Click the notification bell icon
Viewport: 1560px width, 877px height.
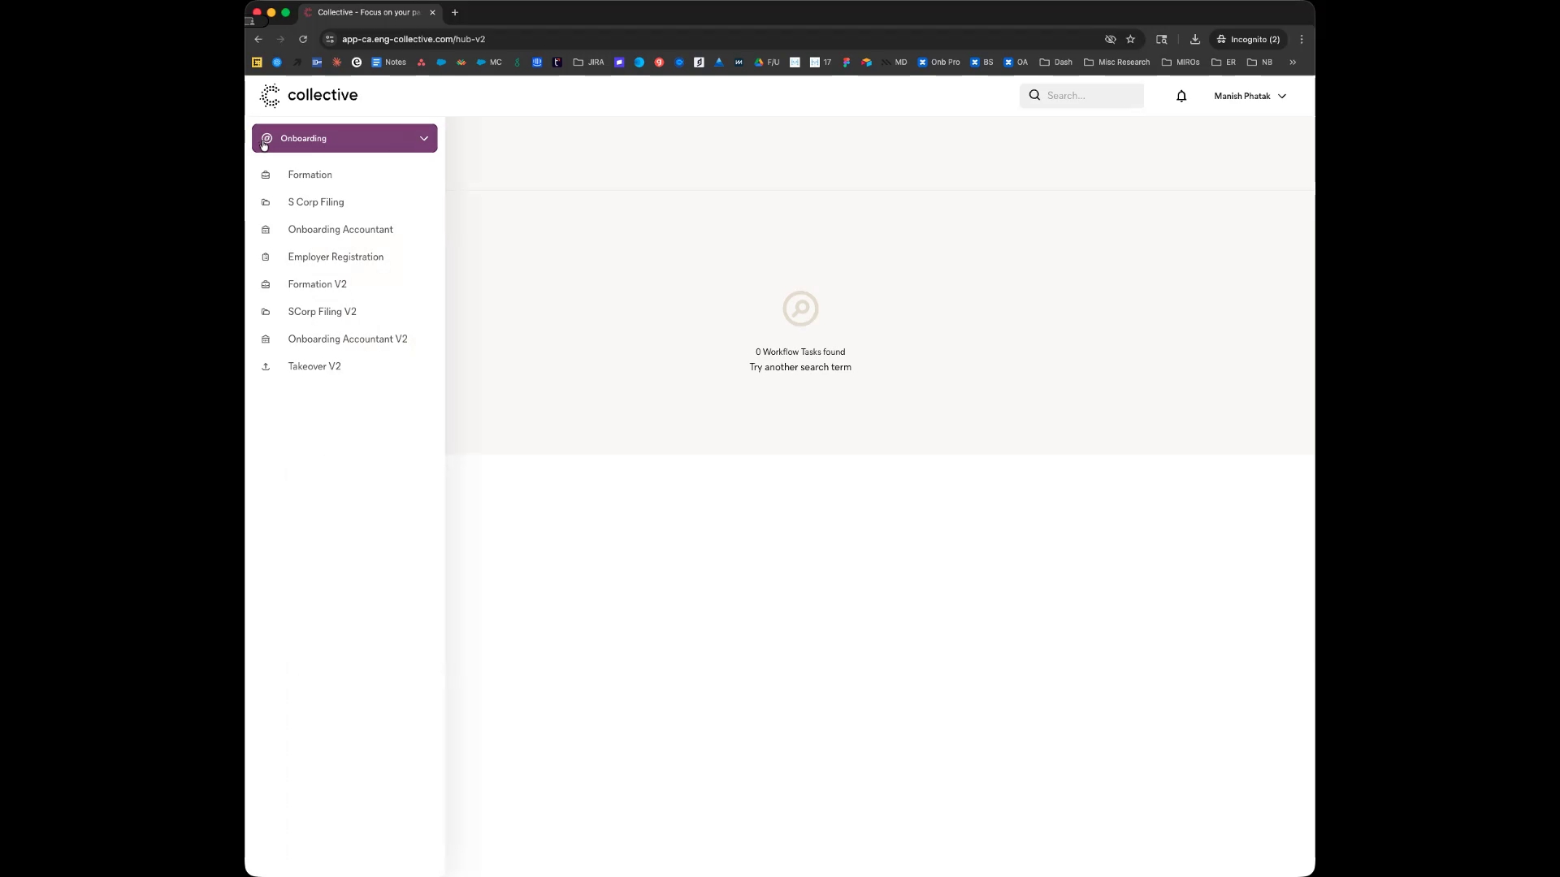tap(1181, 96)
